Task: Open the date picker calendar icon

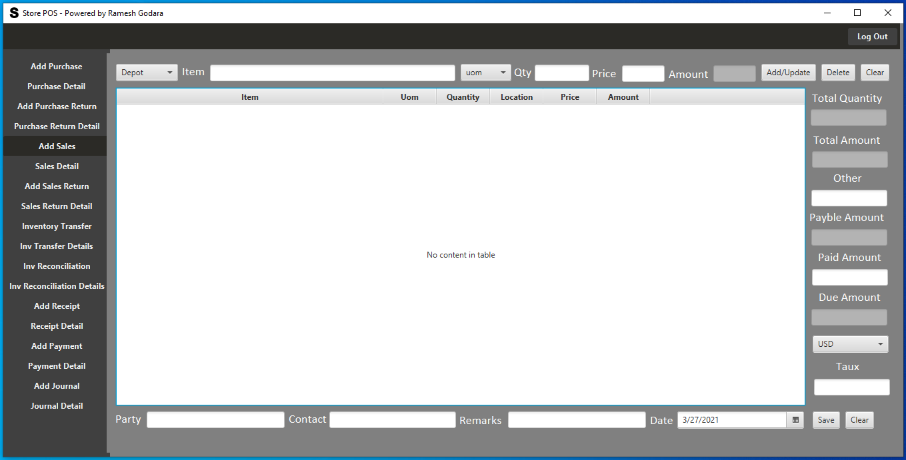Action: 795,420
